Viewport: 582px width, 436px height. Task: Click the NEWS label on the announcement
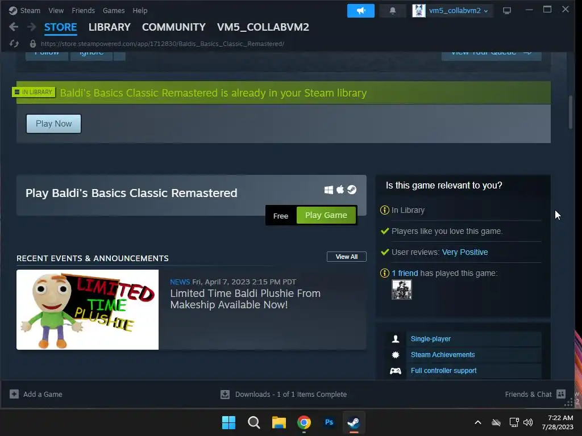[180, 282]
